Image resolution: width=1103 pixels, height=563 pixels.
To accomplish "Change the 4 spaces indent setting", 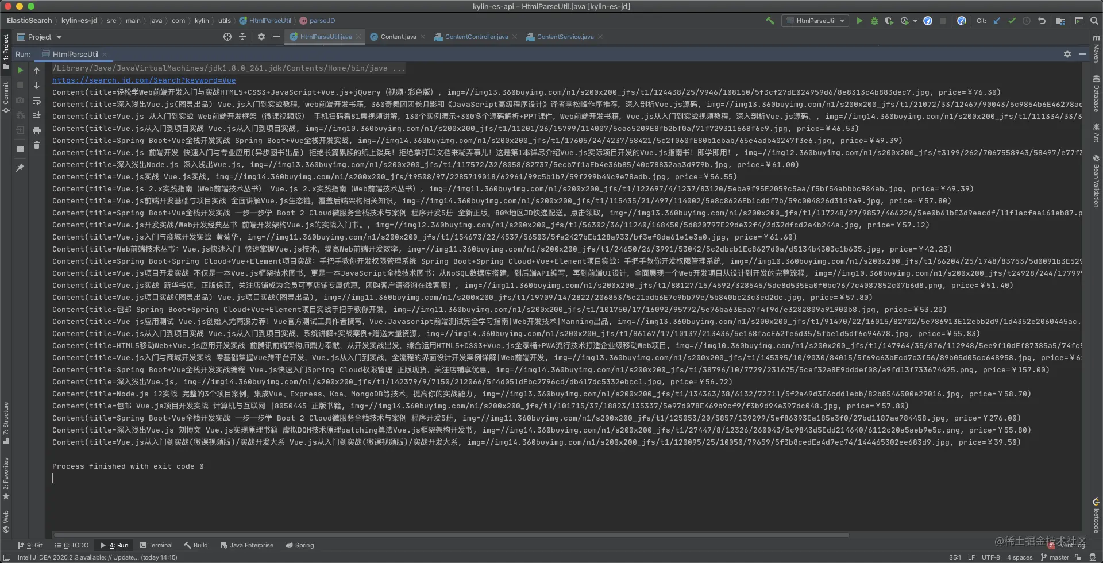I will (x=1020, y=557).
